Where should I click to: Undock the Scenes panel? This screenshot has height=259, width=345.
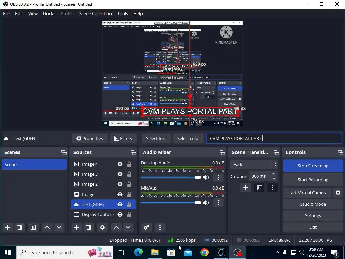pyautogui.click(x=64, y=152)
